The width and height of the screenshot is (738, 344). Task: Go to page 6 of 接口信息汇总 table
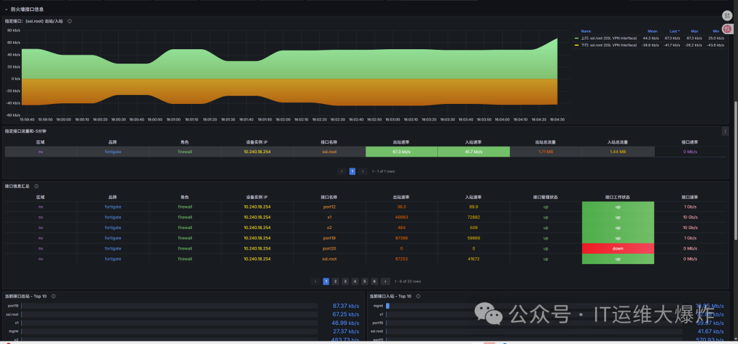374,281
